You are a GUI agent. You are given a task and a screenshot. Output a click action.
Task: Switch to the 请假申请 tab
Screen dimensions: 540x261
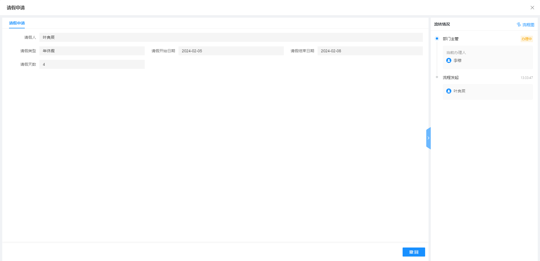tap(17, 23)
